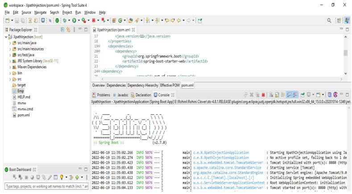Click the Coverage run toolbar icon
Viewport: 352px width, 194px height.
(84, 21)
